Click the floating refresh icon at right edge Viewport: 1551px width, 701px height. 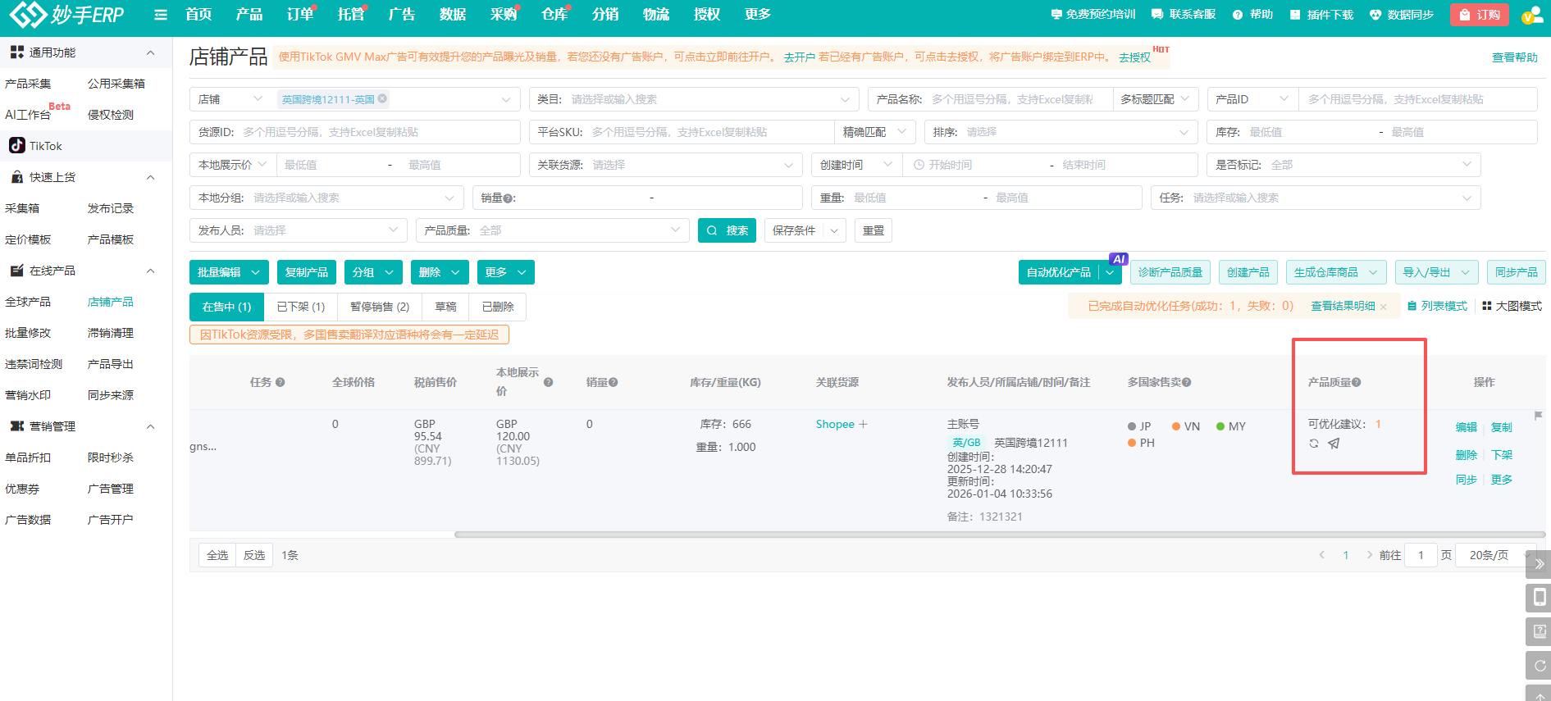[x=1539, y=665]
